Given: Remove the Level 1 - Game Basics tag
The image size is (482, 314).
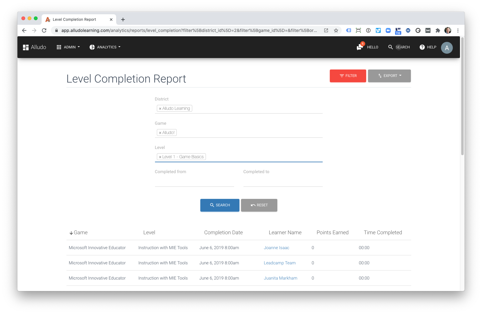Looking at the screenshot, I should [x=160, y=157].
